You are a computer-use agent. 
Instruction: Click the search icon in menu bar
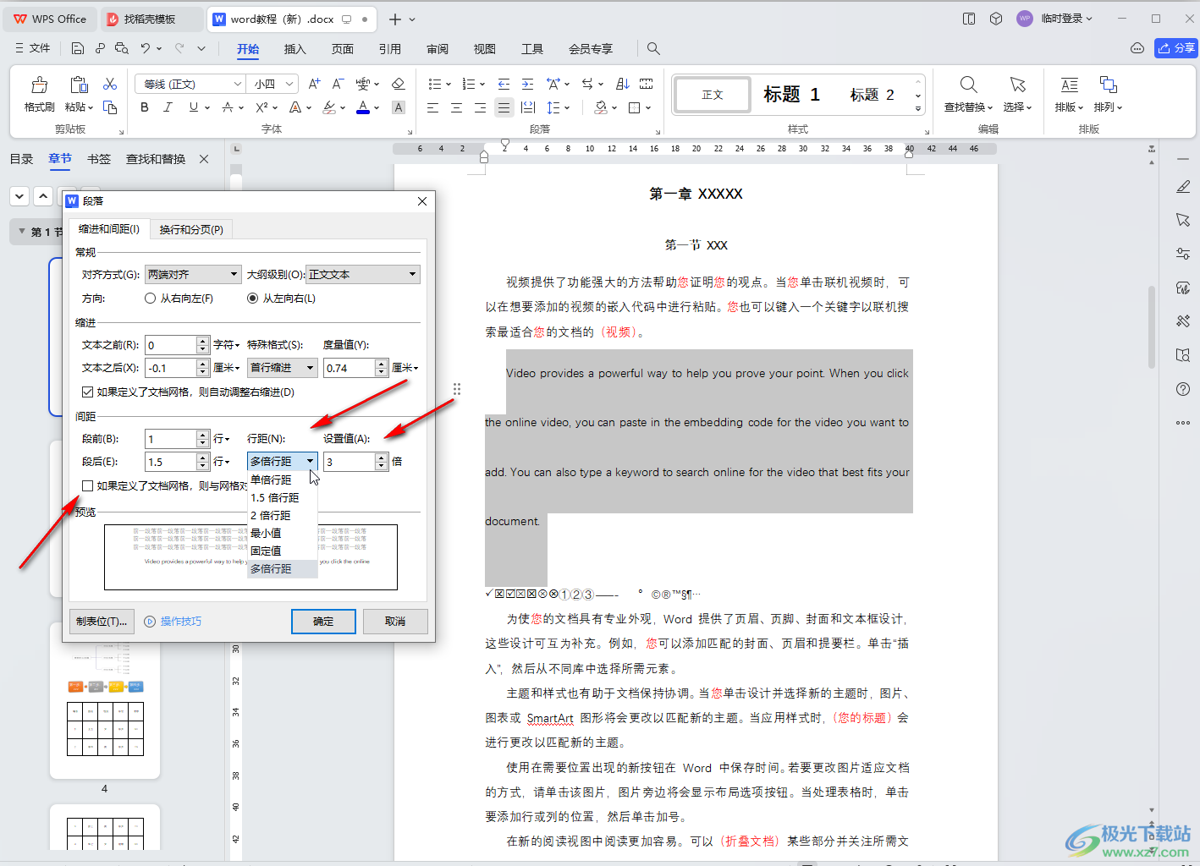pos(653,49)
